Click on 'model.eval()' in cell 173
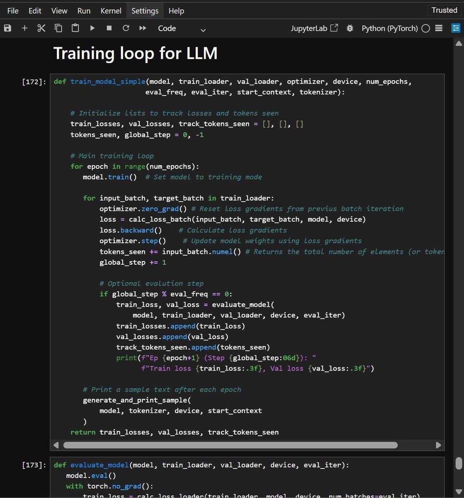 91,476
